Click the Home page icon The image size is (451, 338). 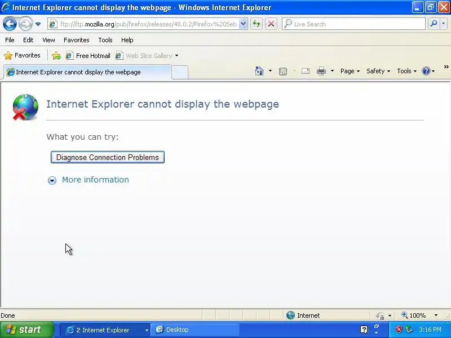click(x=259, y=71)
